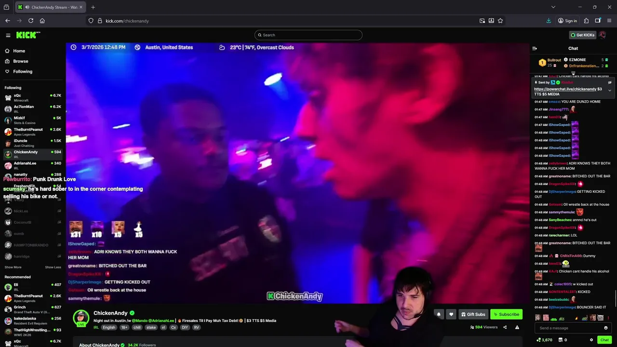The image size is (617, 347).
Task: Focus the Kick search field
Action: click(x=308, y=35)
